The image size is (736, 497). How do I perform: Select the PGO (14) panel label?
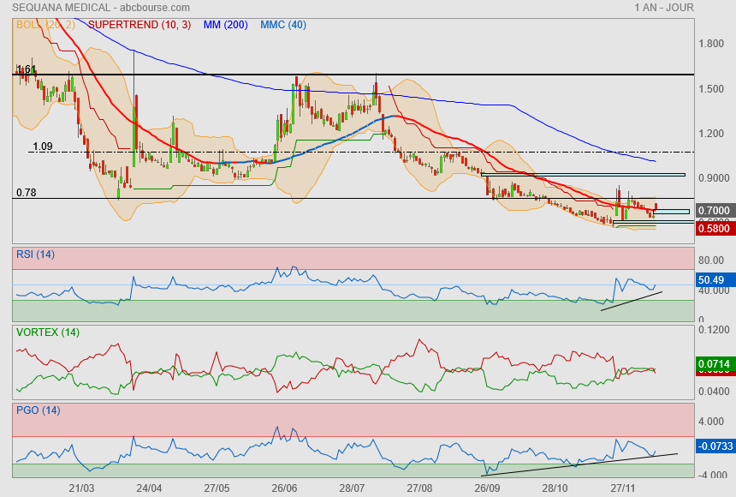[x=37, y=410]
